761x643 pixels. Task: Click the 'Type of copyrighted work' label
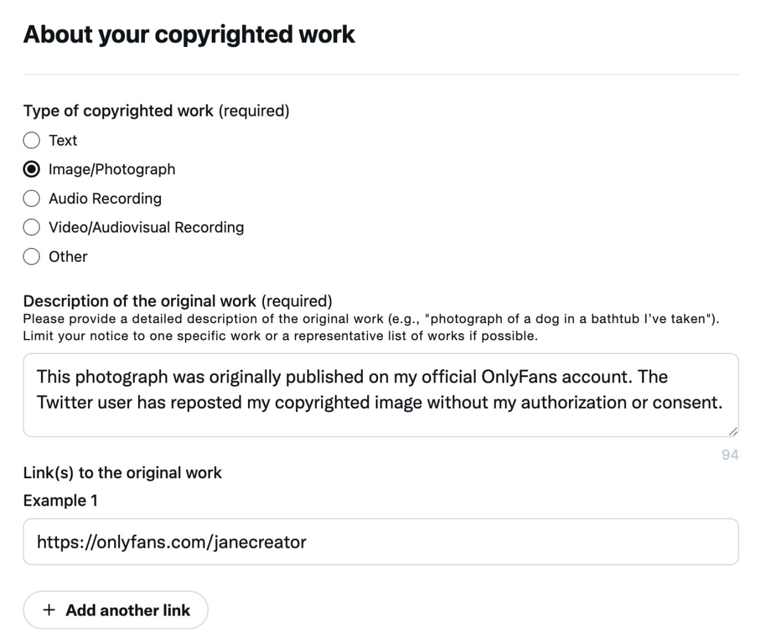tap(156, 111)
